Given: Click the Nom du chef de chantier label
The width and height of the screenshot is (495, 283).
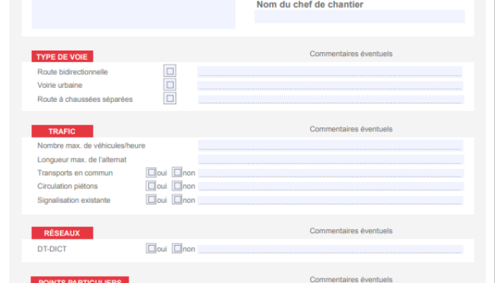Looking at the screenshot, I should point(309,5).
